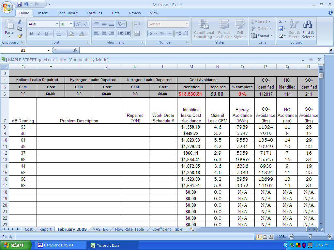Screen dimensions: 334x250
Task: Align text to the right
Action: coord(112,34)
